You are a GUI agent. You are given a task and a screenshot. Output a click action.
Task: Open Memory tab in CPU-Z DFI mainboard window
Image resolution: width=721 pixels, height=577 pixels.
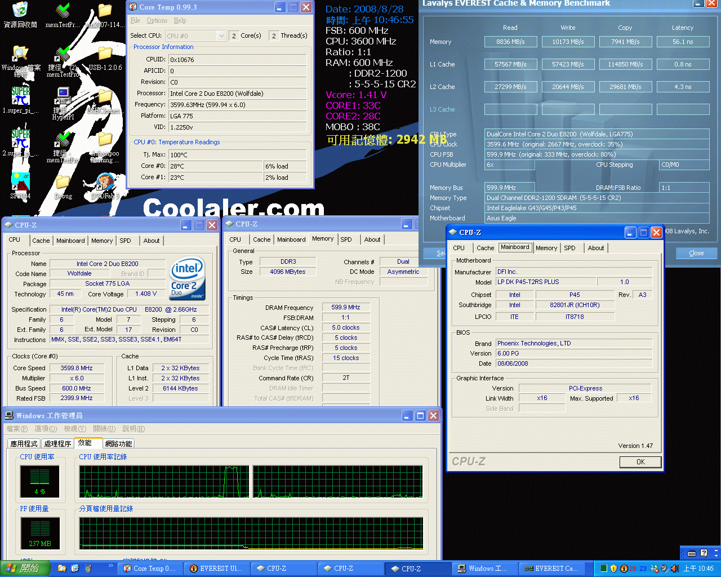[x=546, y=248]
